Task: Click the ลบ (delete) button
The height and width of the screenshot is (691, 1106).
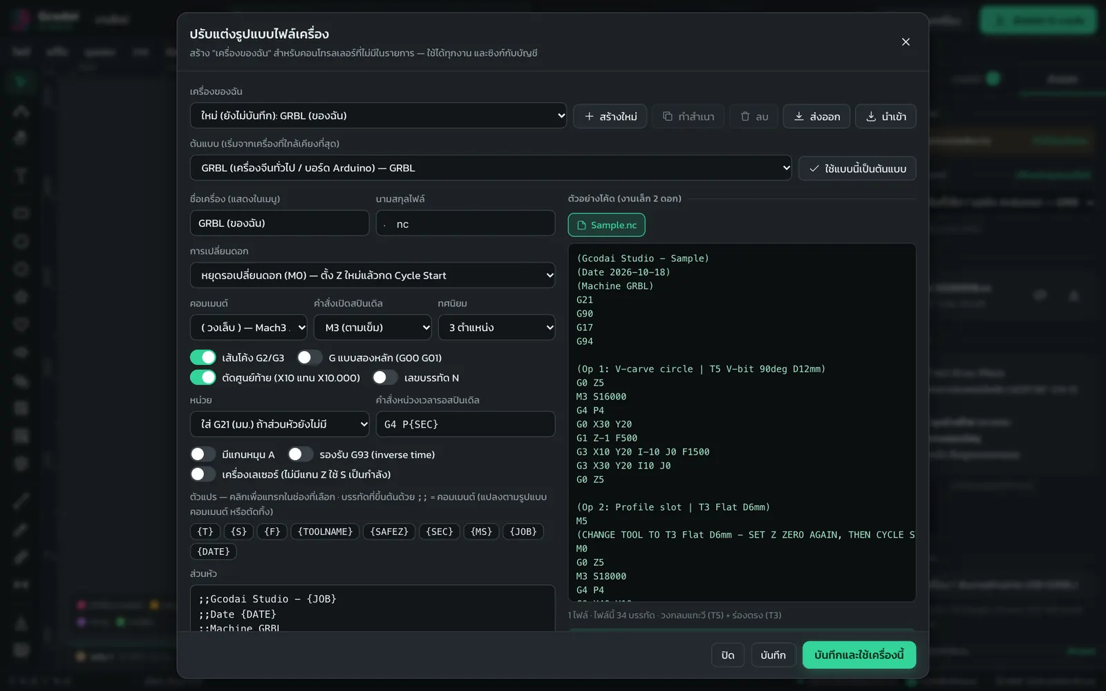Action: [x=753, y=116]
